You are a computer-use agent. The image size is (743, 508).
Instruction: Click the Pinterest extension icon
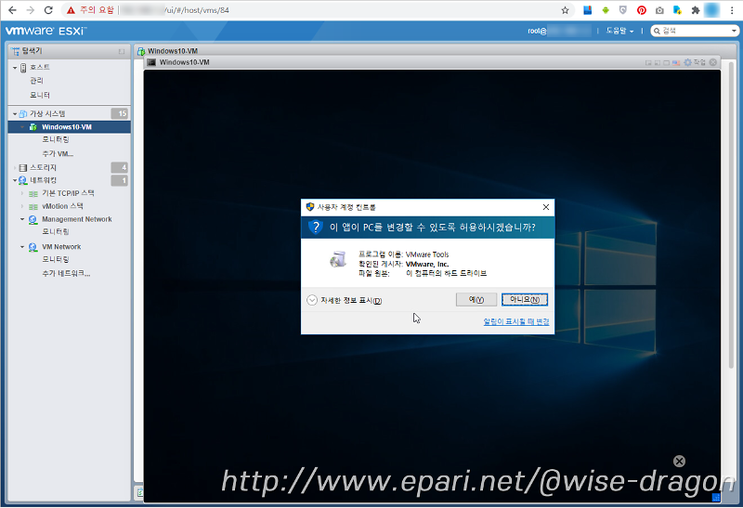click(x=642, y=10)
